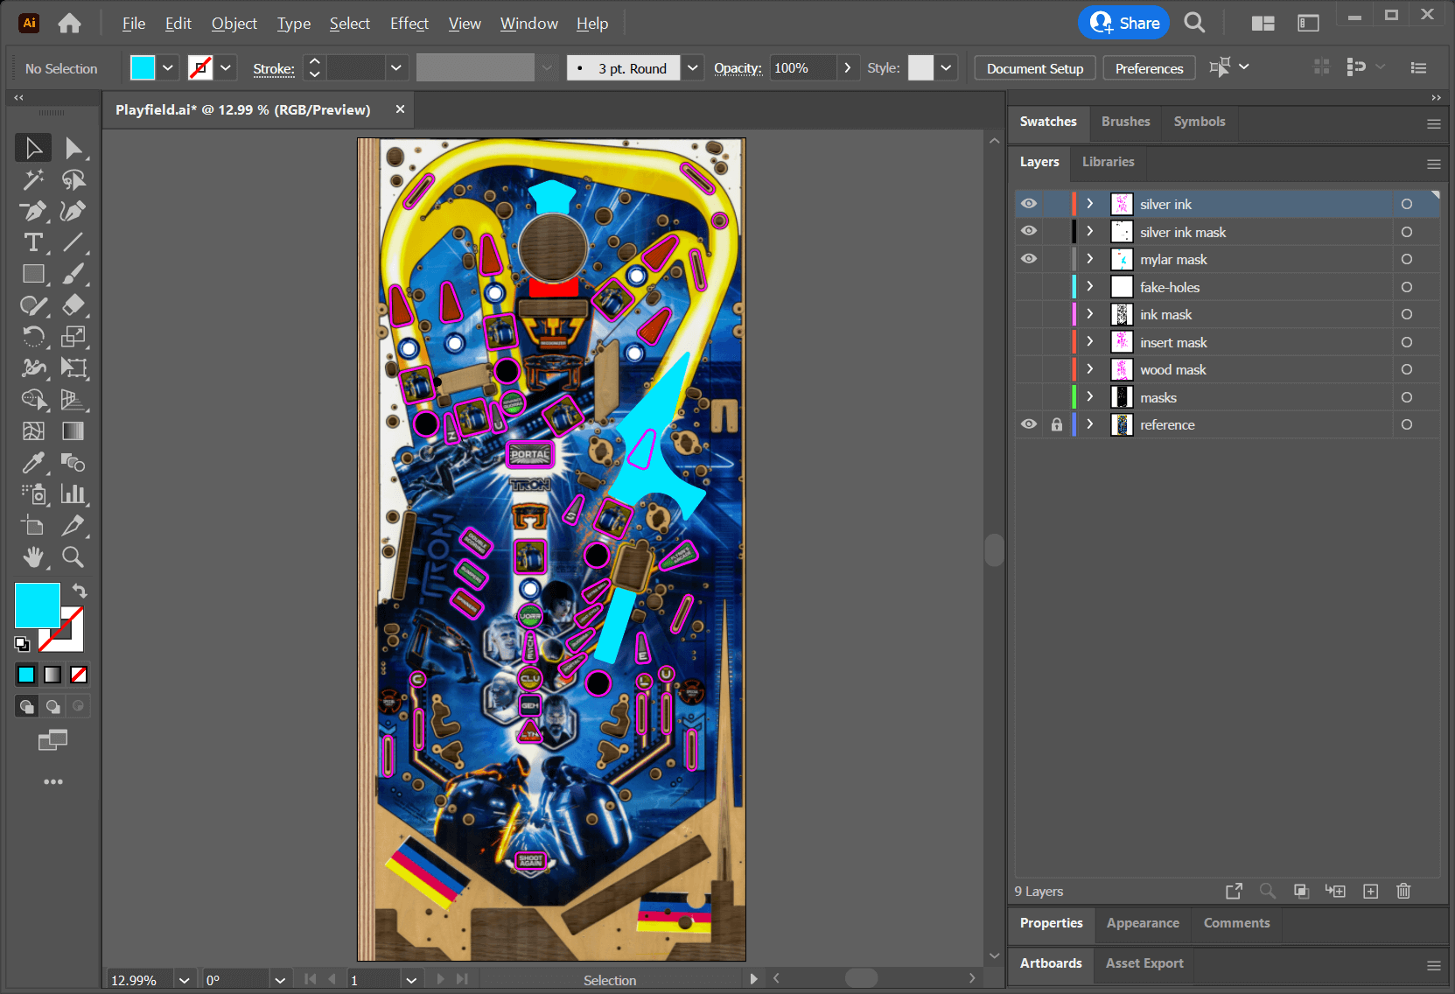Open the Style dropdown arrow

click(946, 67)
